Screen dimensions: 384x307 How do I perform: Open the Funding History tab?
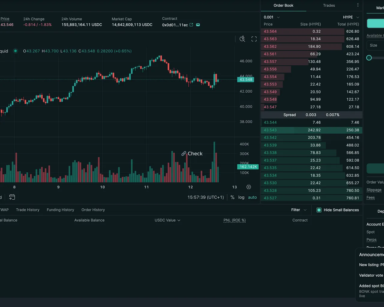pos(60,210)
